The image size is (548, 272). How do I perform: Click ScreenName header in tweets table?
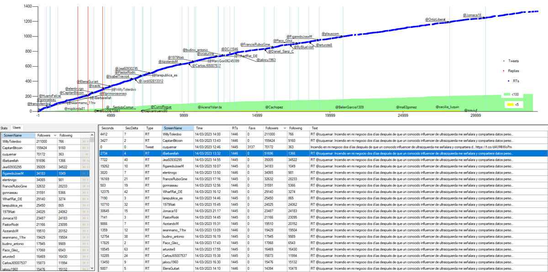point(178,128)
